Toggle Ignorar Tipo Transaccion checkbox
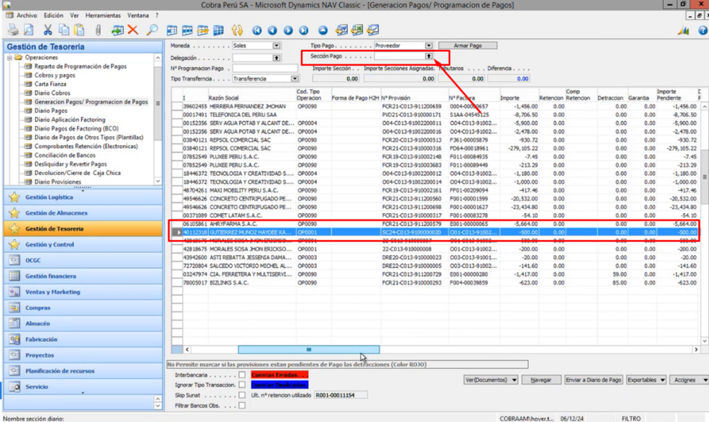 [x=242, y=385]
